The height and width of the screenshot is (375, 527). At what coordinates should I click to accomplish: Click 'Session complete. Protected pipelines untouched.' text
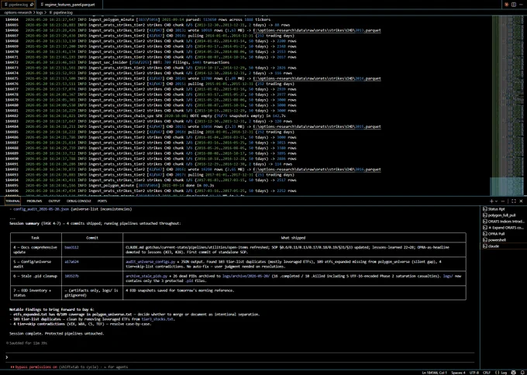coord(57,334)
